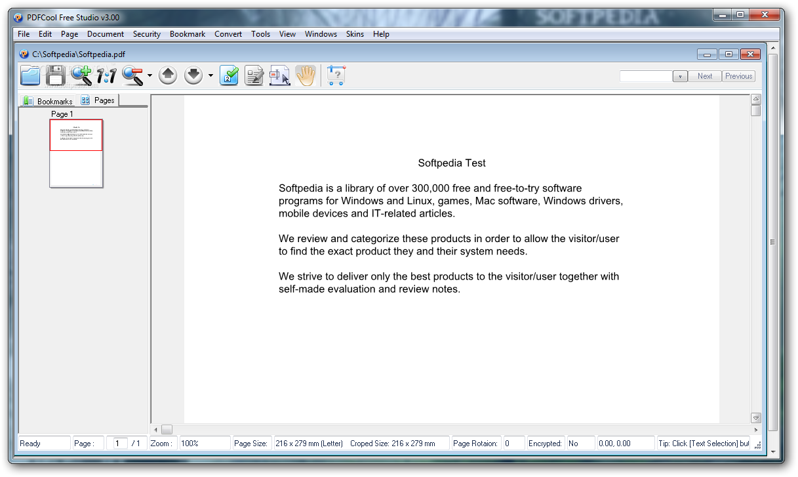Open the Convert menu
The width and height of the screenshot is (798, 477).
tap(228, 34)
